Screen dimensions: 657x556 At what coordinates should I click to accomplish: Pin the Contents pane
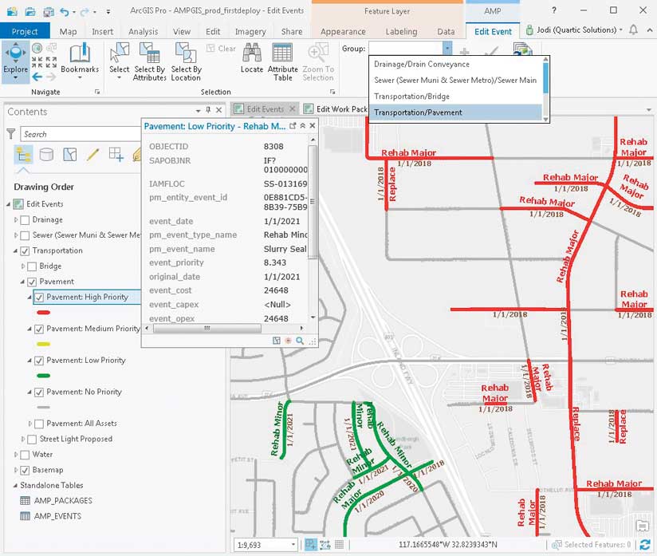pyautogui.click(x=208, y=110)
